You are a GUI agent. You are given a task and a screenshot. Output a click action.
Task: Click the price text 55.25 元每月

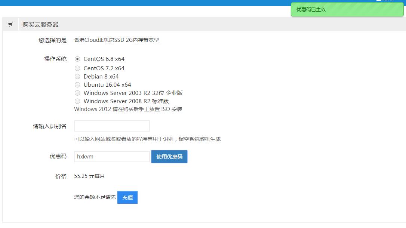pyautogui.click(x=89, y=176)
